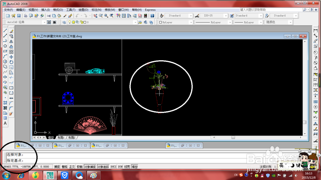Image resolution: width=321 pixels, height=180 pixels.
Task: Select the Spline tool
Action: [x=5, y=72]
